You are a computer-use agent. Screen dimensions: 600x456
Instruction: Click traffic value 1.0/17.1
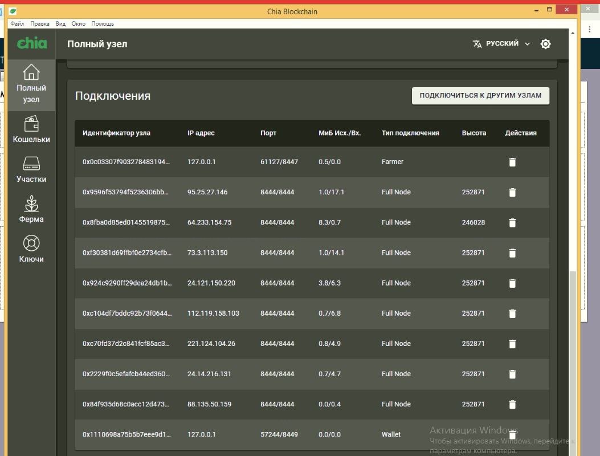332,192
